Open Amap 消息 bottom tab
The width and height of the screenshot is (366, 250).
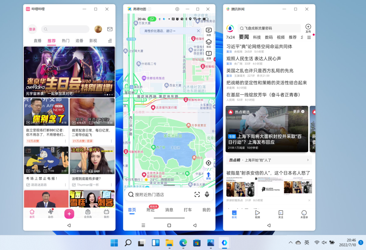coord(169,210)
